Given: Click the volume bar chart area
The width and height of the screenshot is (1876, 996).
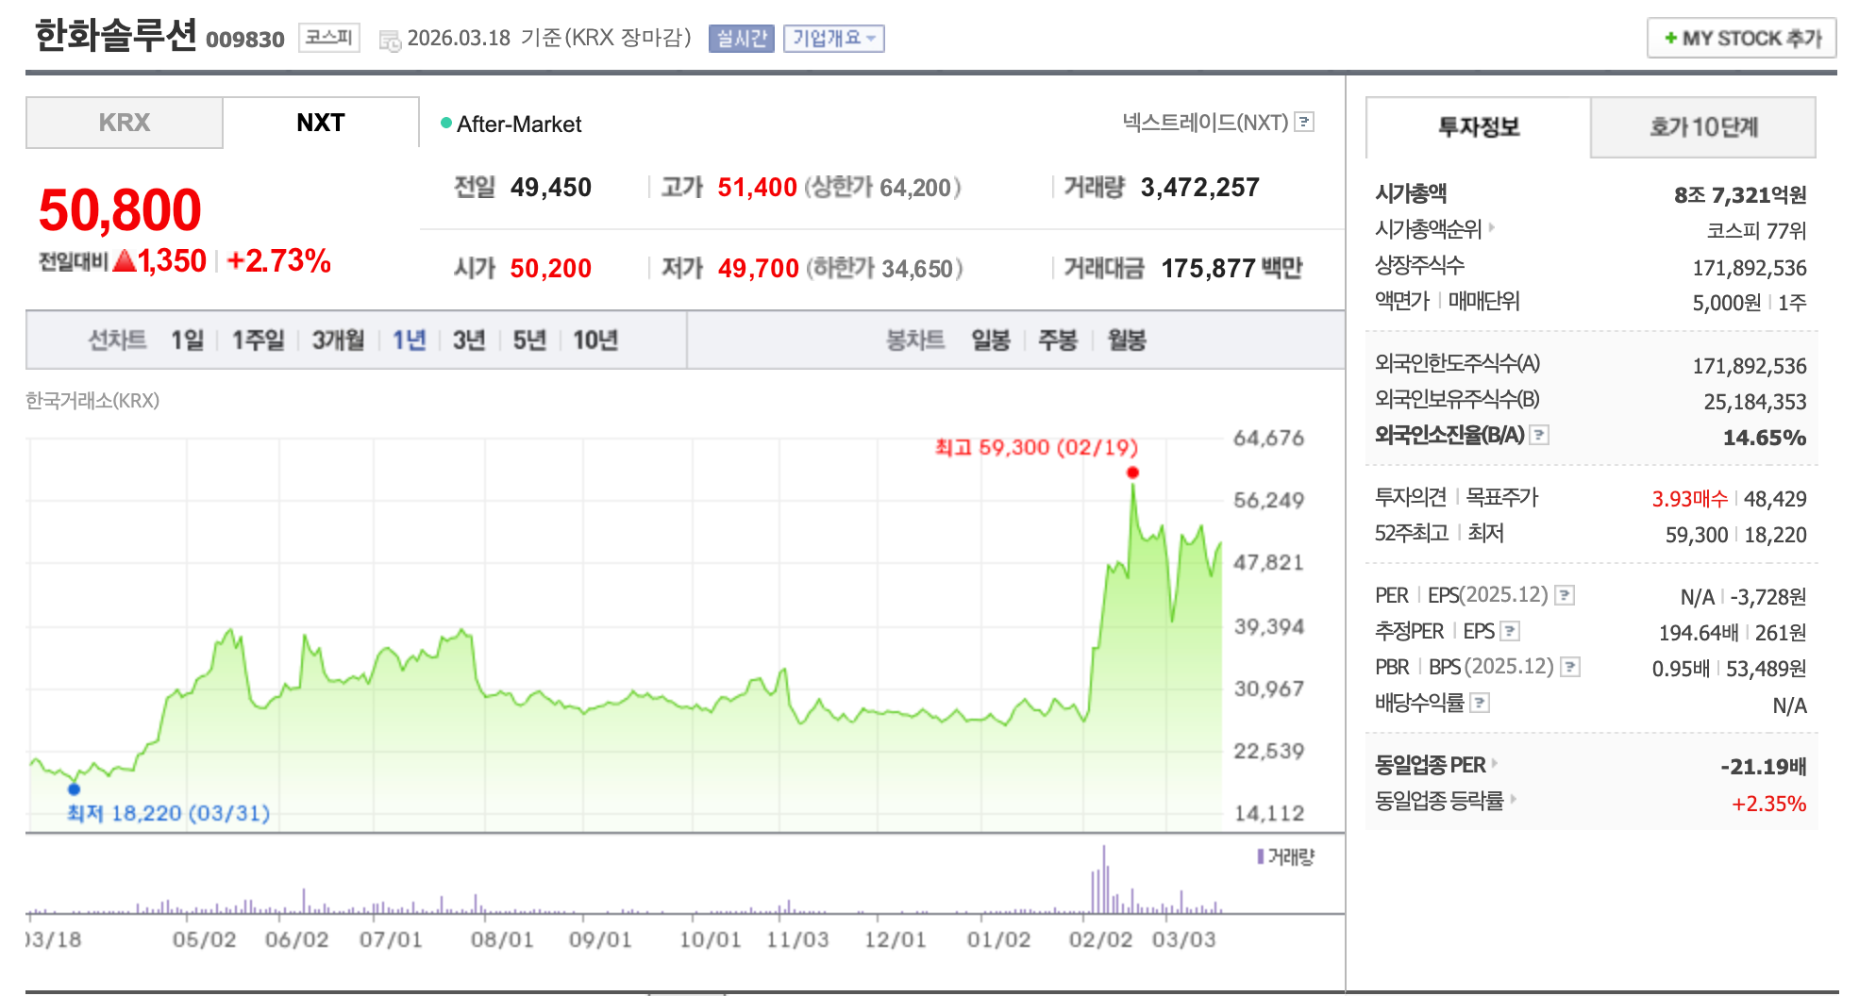Looking at the screenshot, I should (x=625, y=879).
